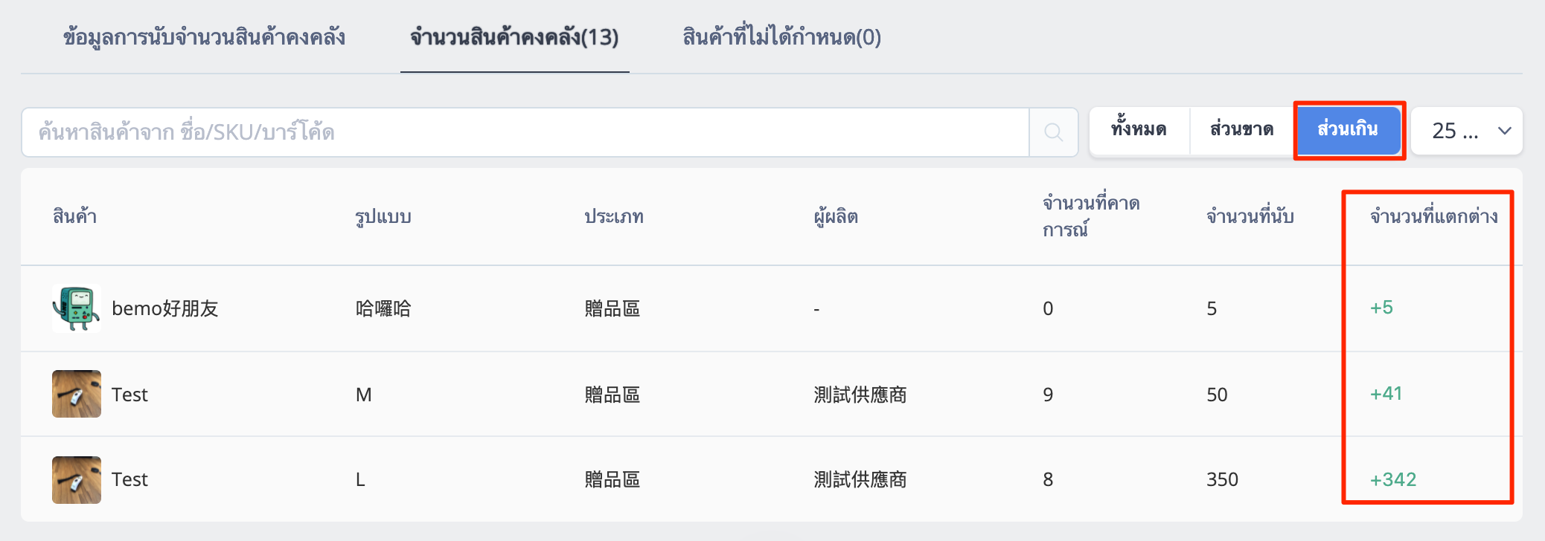Click the 測試供應商 supplier in M row
1545x541 pixels.
pos(860,395)
